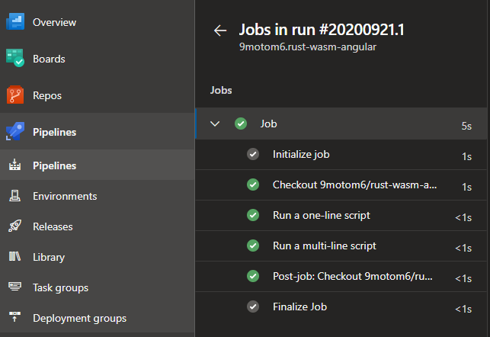Click the Jobs in run #20200921.1 title

pos(322,30)
